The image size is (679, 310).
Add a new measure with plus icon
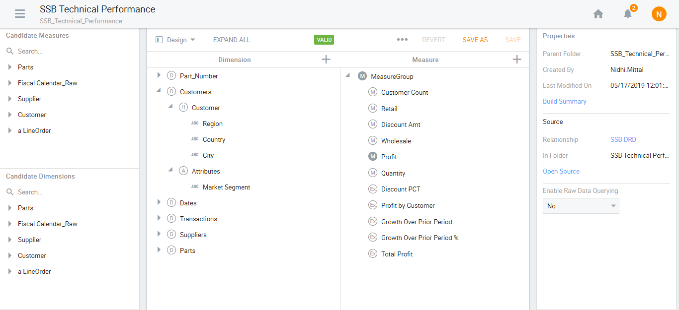pos(517,60)
